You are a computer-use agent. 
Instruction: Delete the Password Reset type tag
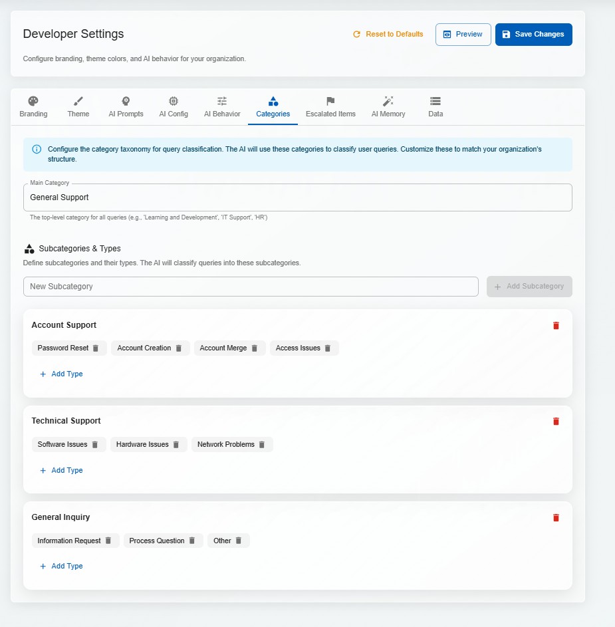click(x=95, y=348)
